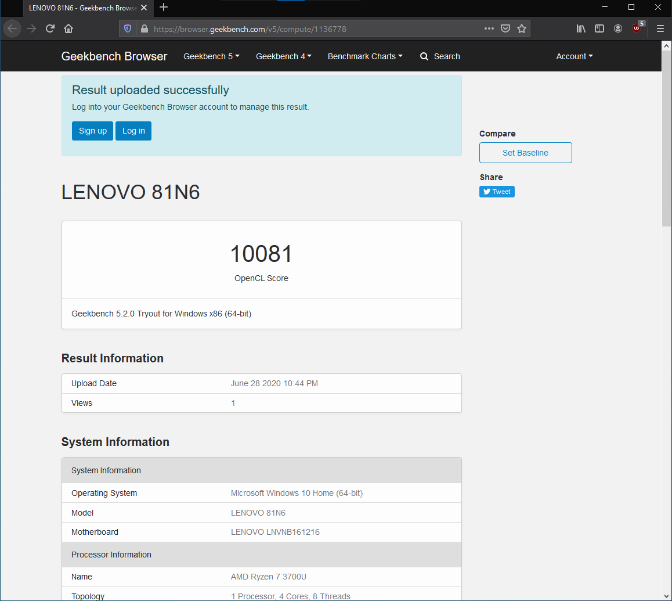672x601 pixels.
Task: Toggle the sidebar view icon
Action: 599,28
